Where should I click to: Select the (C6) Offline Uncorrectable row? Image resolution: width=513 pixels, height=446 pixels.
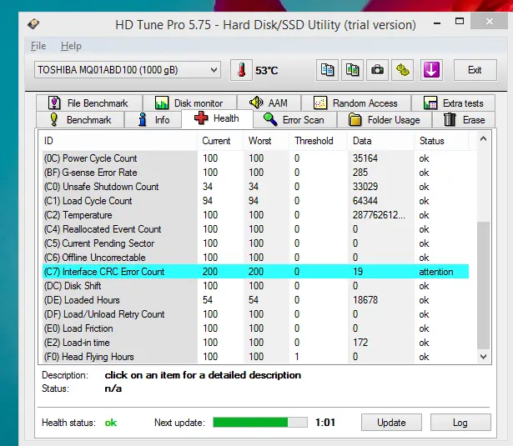click(x=255, y=258)
